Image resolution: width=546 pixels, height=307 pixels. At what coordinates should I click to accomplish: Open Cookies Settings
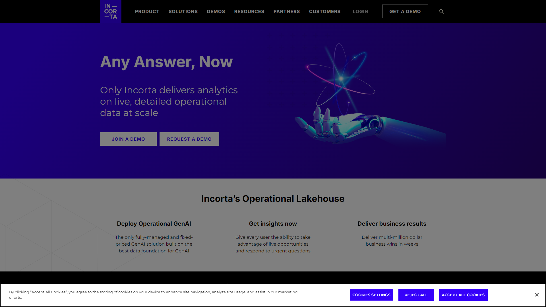pos(371,295)
